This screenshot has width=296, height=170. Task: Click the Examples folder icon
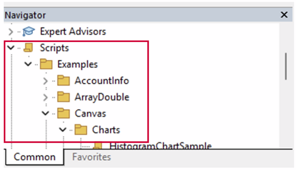point(46,64)
